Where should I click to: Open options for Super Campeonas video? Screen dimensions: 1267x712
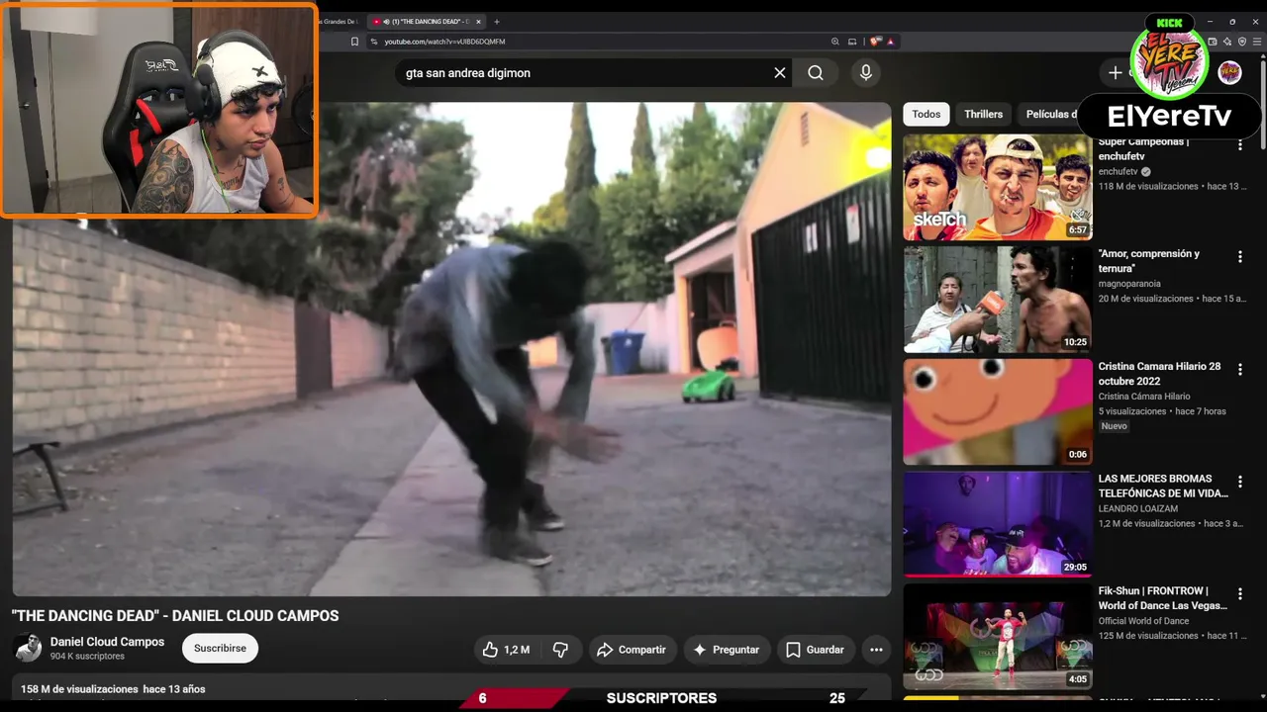point(1239,144)
